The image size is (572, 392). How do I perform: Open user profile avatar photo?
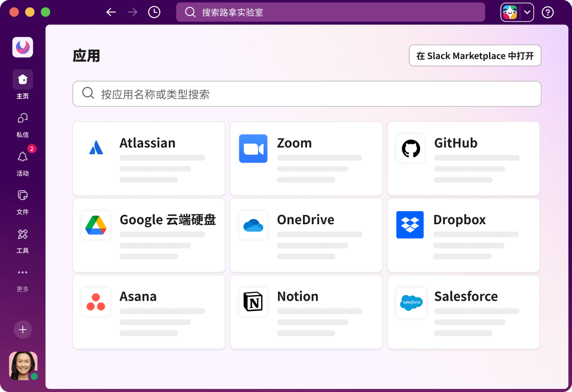pos(23,365)
